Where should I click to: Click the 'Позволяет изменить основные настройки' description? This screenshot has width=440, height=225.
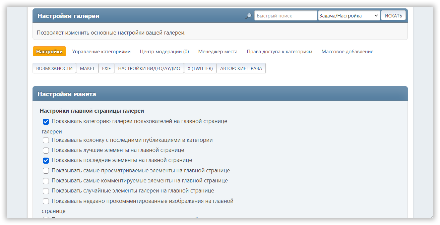click(111, 33)
